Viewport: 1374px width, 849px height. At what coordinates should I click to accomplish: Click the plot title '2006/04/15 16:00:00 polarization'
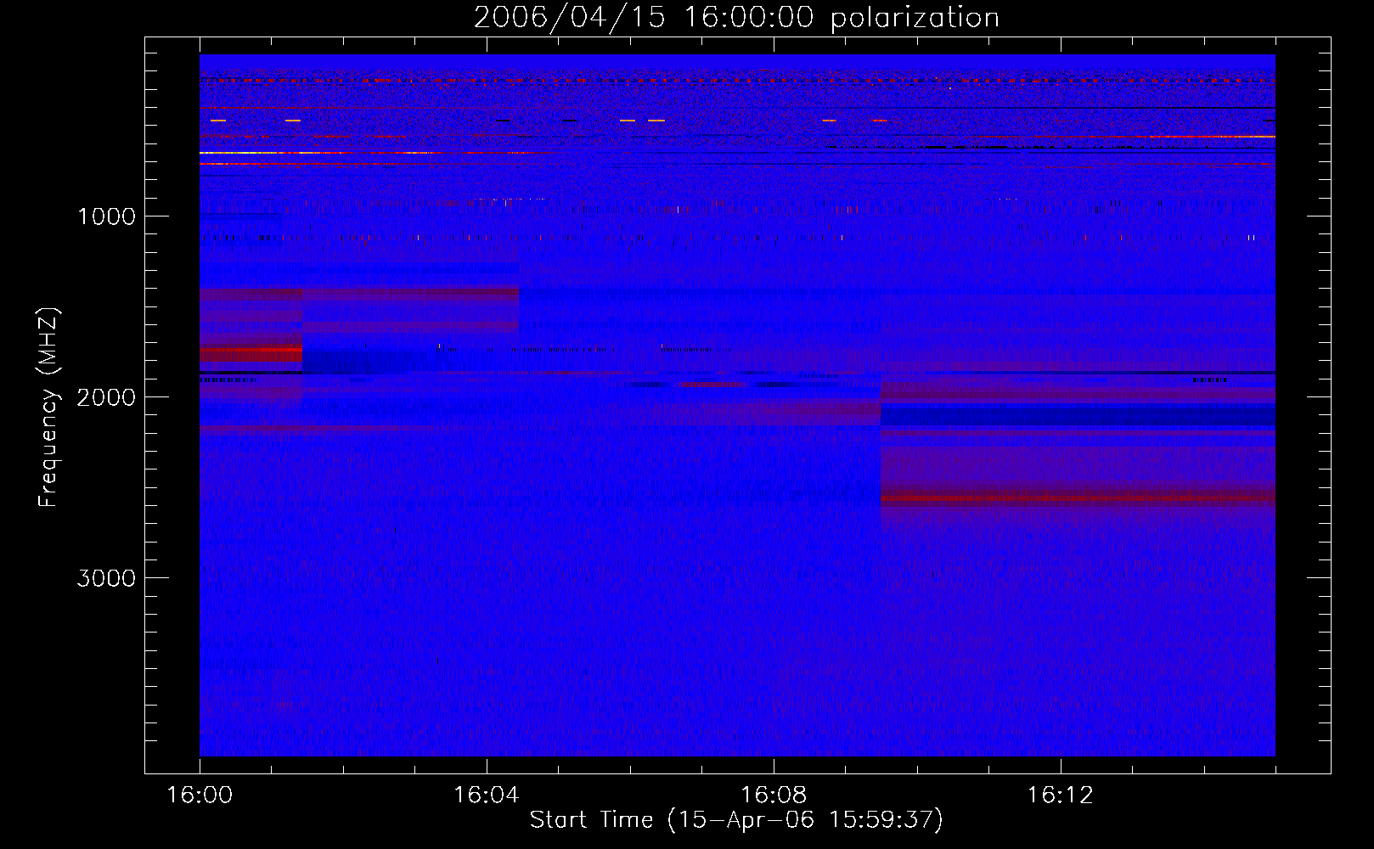tap(736, 18)
